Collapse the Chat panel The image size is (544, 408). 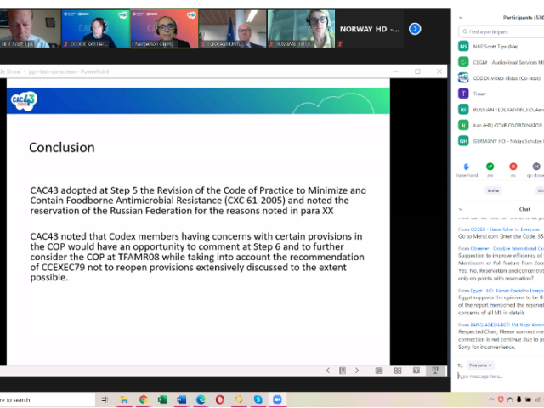[x=460, y=207]
